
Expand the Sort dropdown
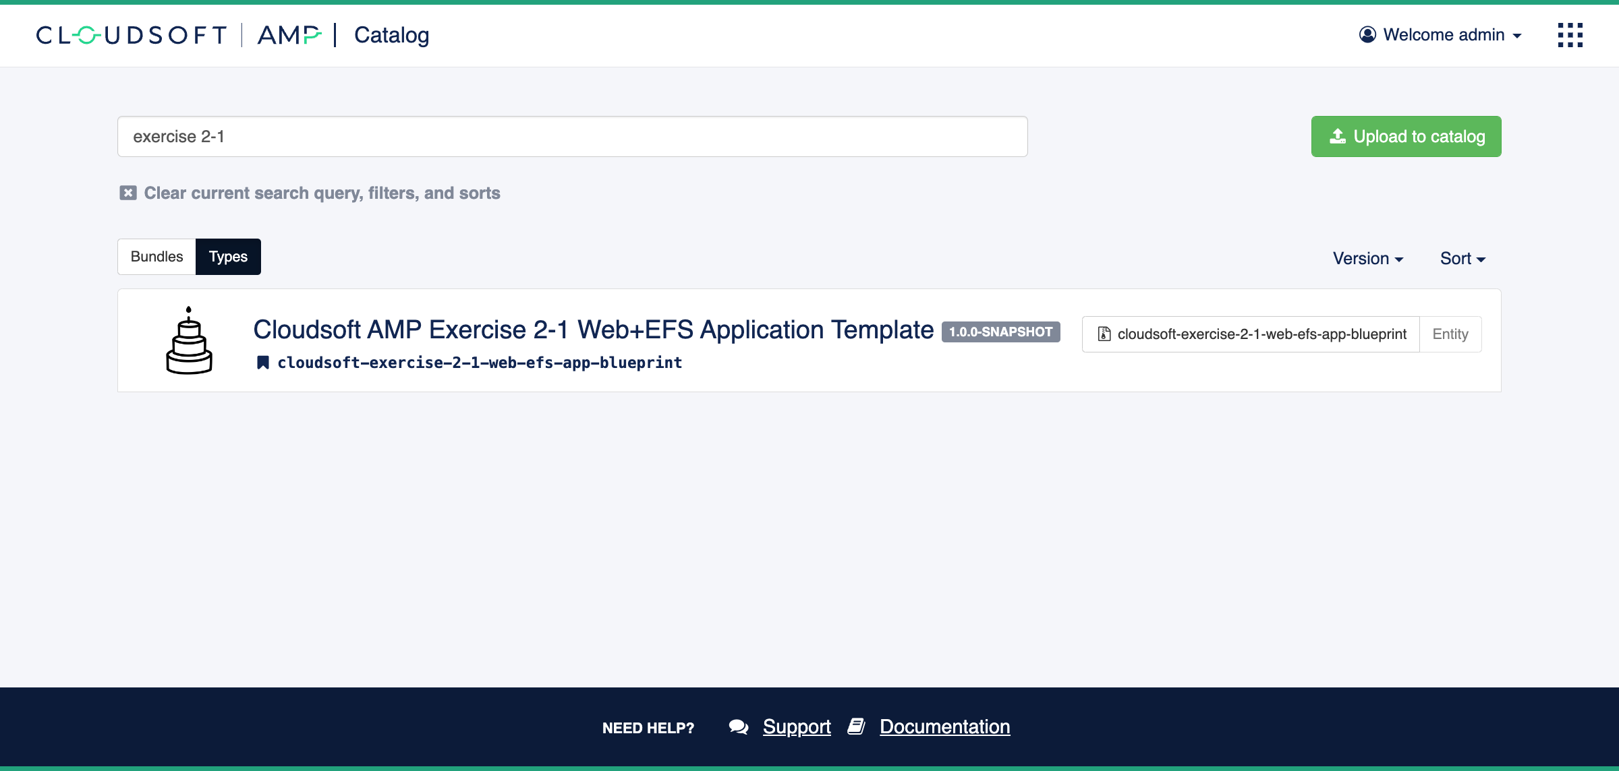tap(1462, 259)
